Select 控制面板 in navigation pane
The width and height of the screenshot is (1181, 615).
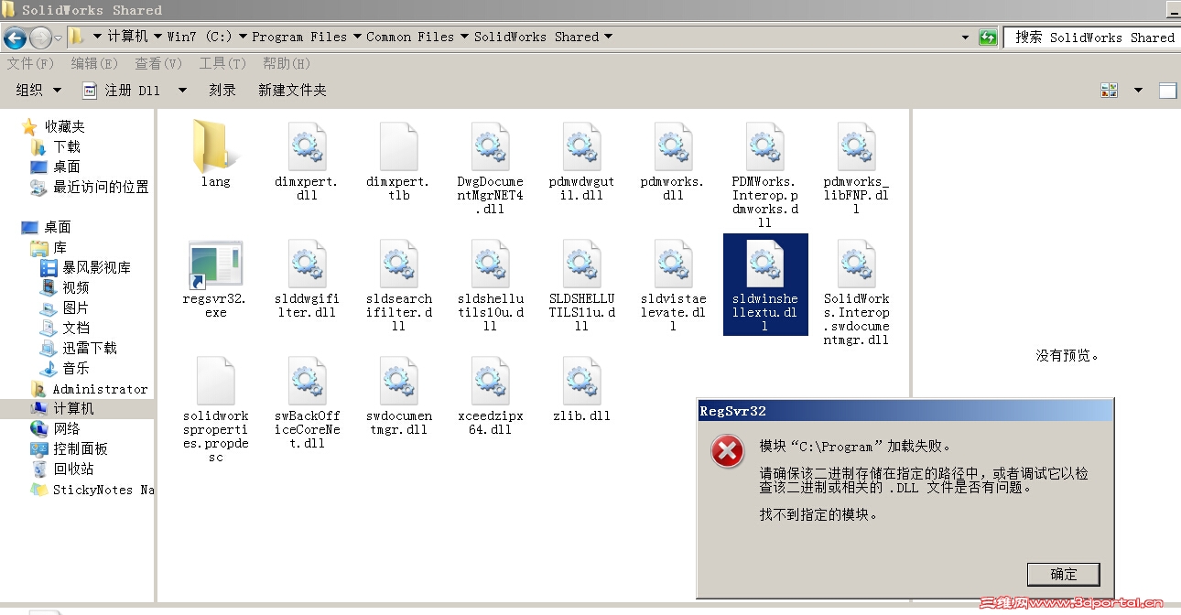point(81,448)
